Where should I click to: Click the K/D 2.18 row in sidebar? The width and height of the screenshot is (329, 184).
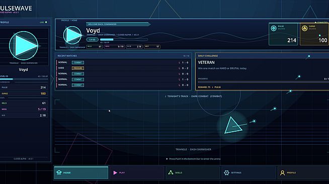[24, 115]
